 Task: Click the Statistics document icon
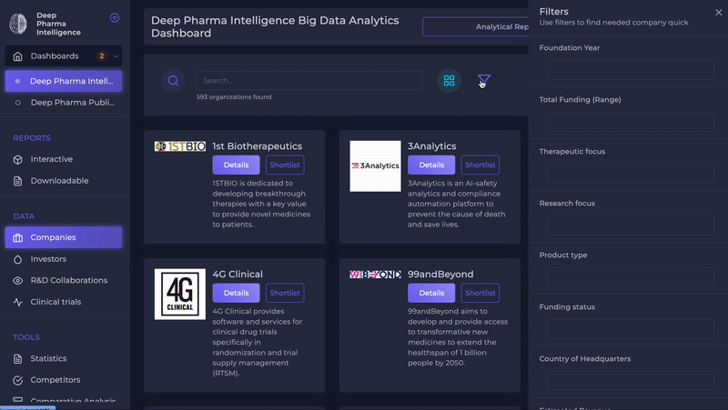pos(17,359)
